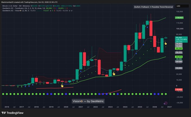
Task: Click the 20,000 price axis value
Action: point(179,74)
